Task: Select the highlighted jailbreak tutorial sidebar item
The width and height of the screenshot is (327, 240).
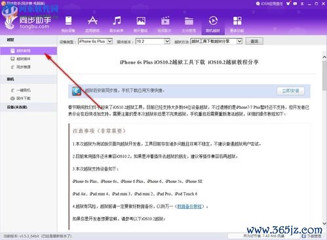Action: 29,50
